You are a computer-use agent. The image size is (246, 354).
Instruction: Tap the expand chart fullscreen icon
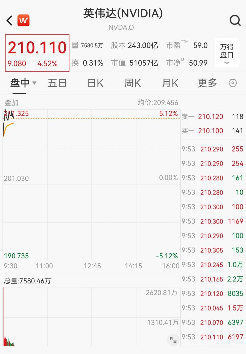pyautogui.click(x=173, y=340)
